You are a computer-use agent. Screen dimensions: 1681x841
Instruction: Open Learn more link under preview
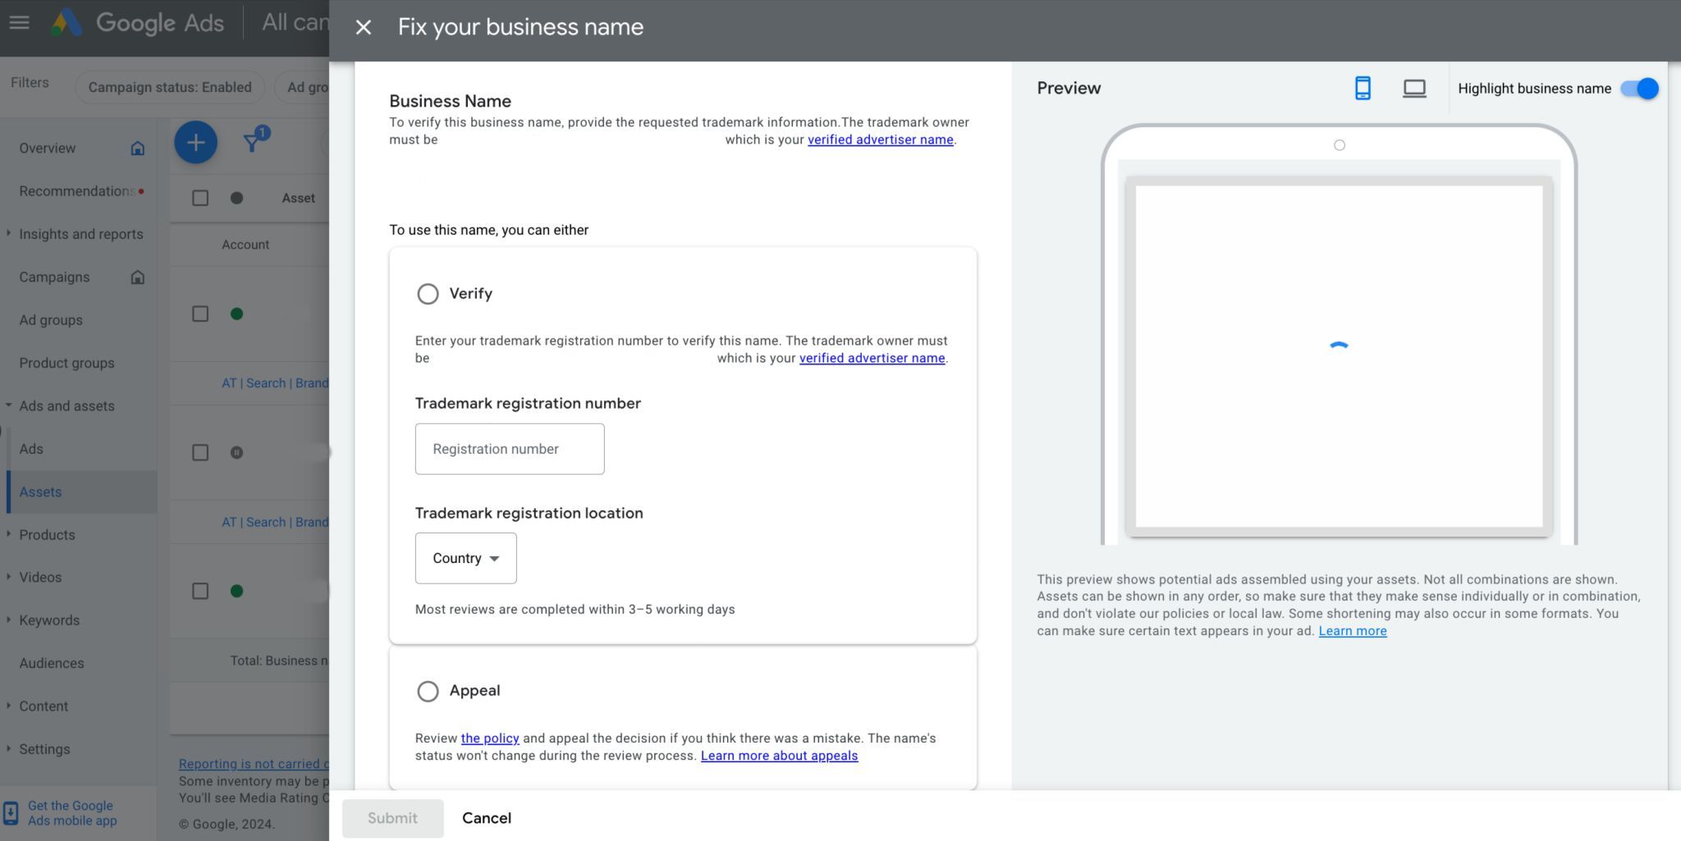coord(1353,631)
